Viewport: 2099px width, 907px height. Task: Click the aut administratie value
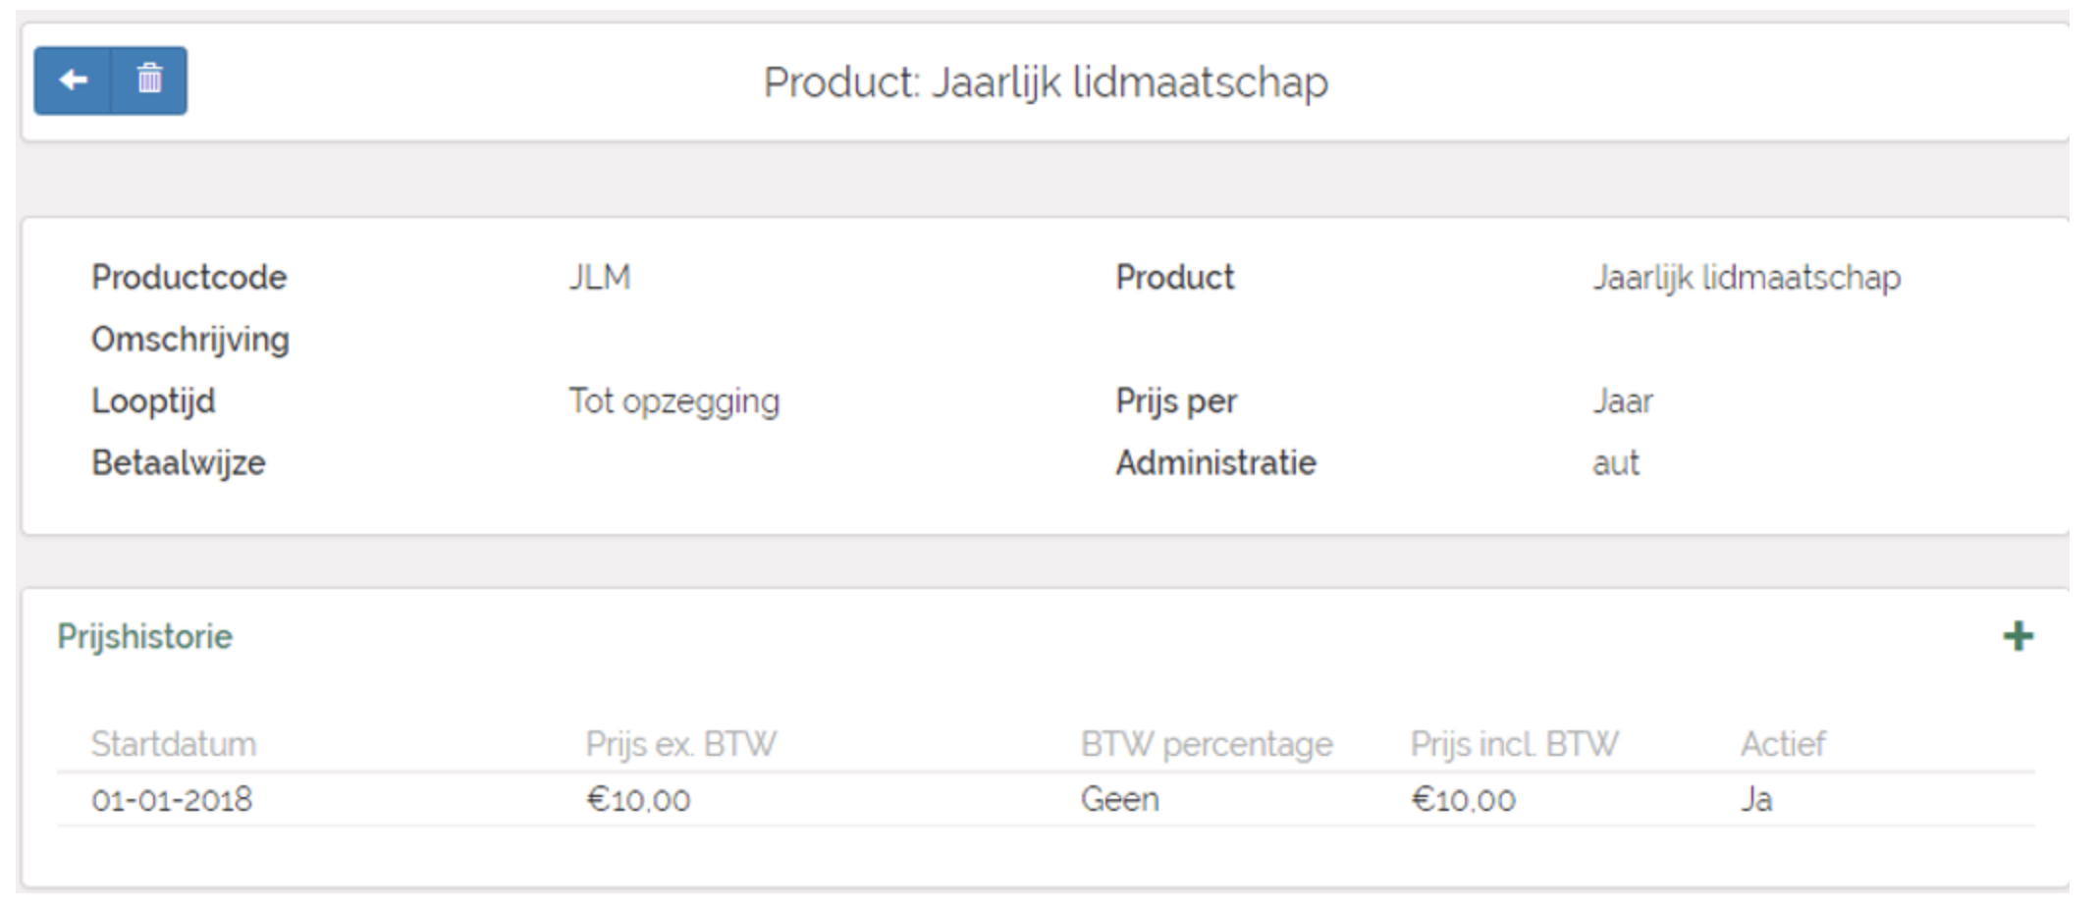1615,463
